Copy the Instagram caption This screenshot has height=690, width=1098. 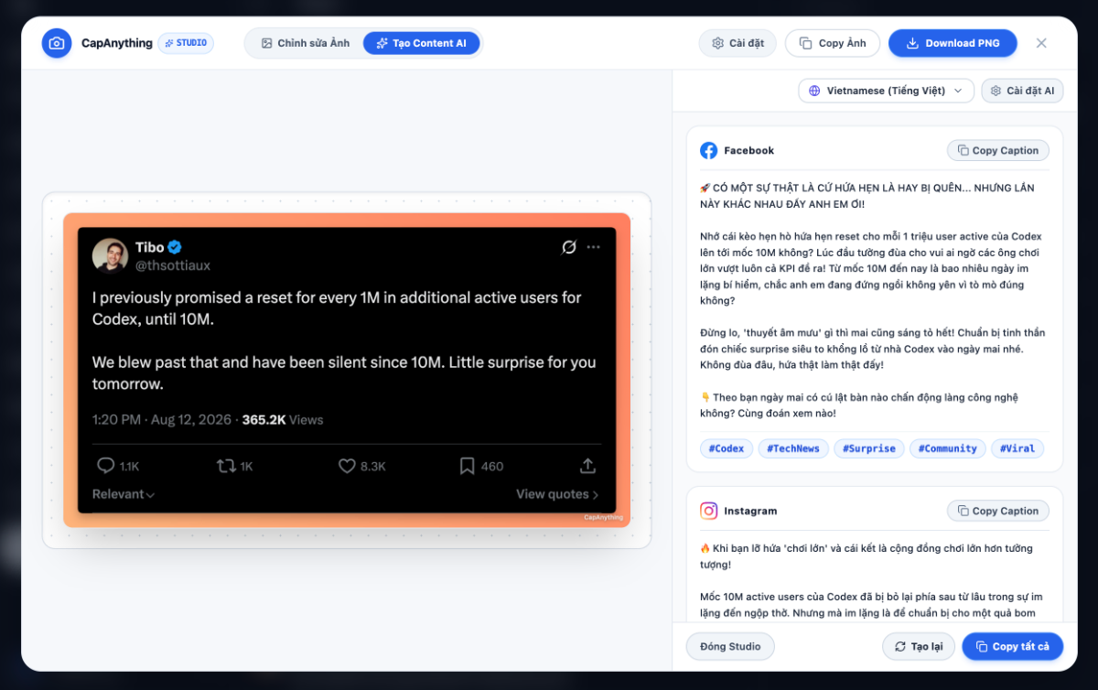(998, 511)
